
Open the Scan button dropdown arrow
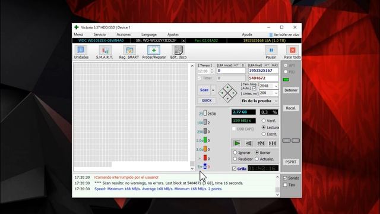213,90
